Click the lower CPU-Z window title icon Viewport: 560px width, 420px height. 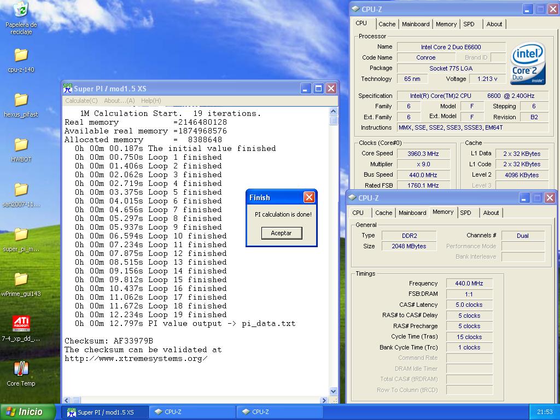pos(353,197)
